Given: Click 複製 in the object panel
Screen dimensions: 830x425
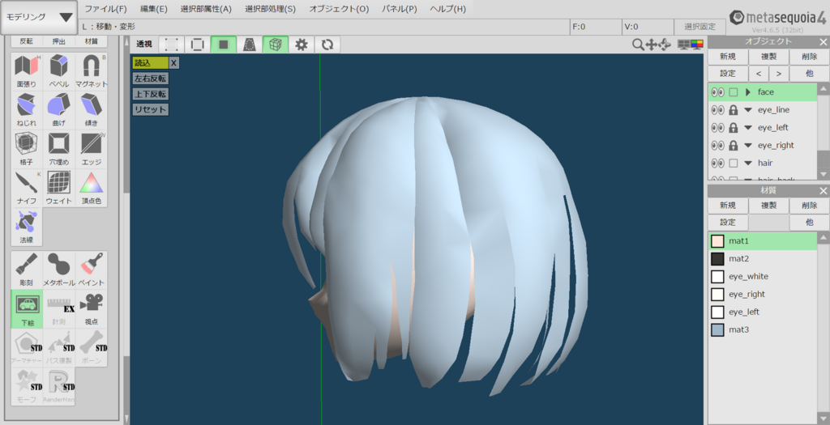Looking at the screenshot, I should pyautogui.click(x=768, y=57).
